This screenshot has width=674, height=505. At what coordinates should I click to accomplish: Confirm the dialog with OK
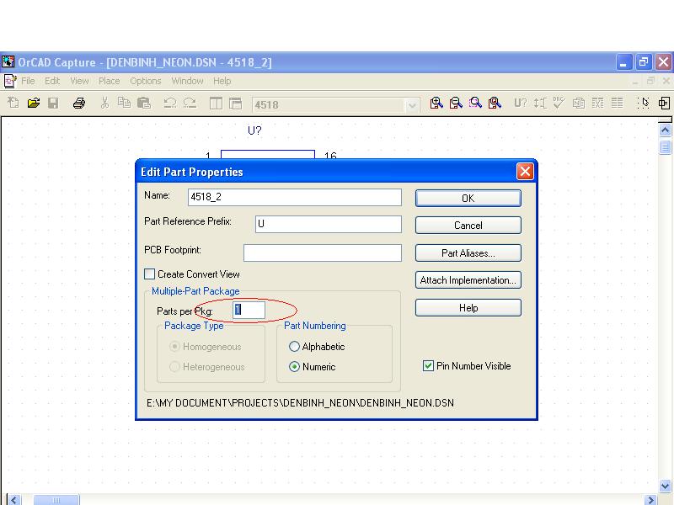coord(468,199)
